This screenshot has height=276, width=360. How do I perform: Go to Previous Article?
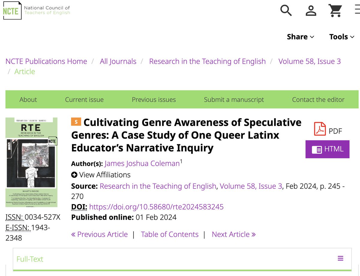click(x=99, y=234)
